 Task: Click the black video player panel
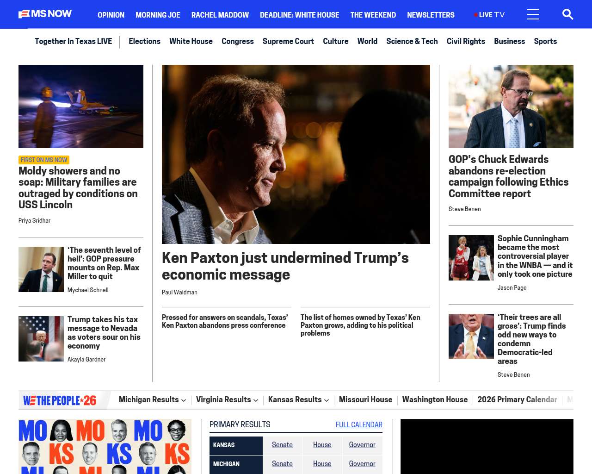tap(487, 447)
